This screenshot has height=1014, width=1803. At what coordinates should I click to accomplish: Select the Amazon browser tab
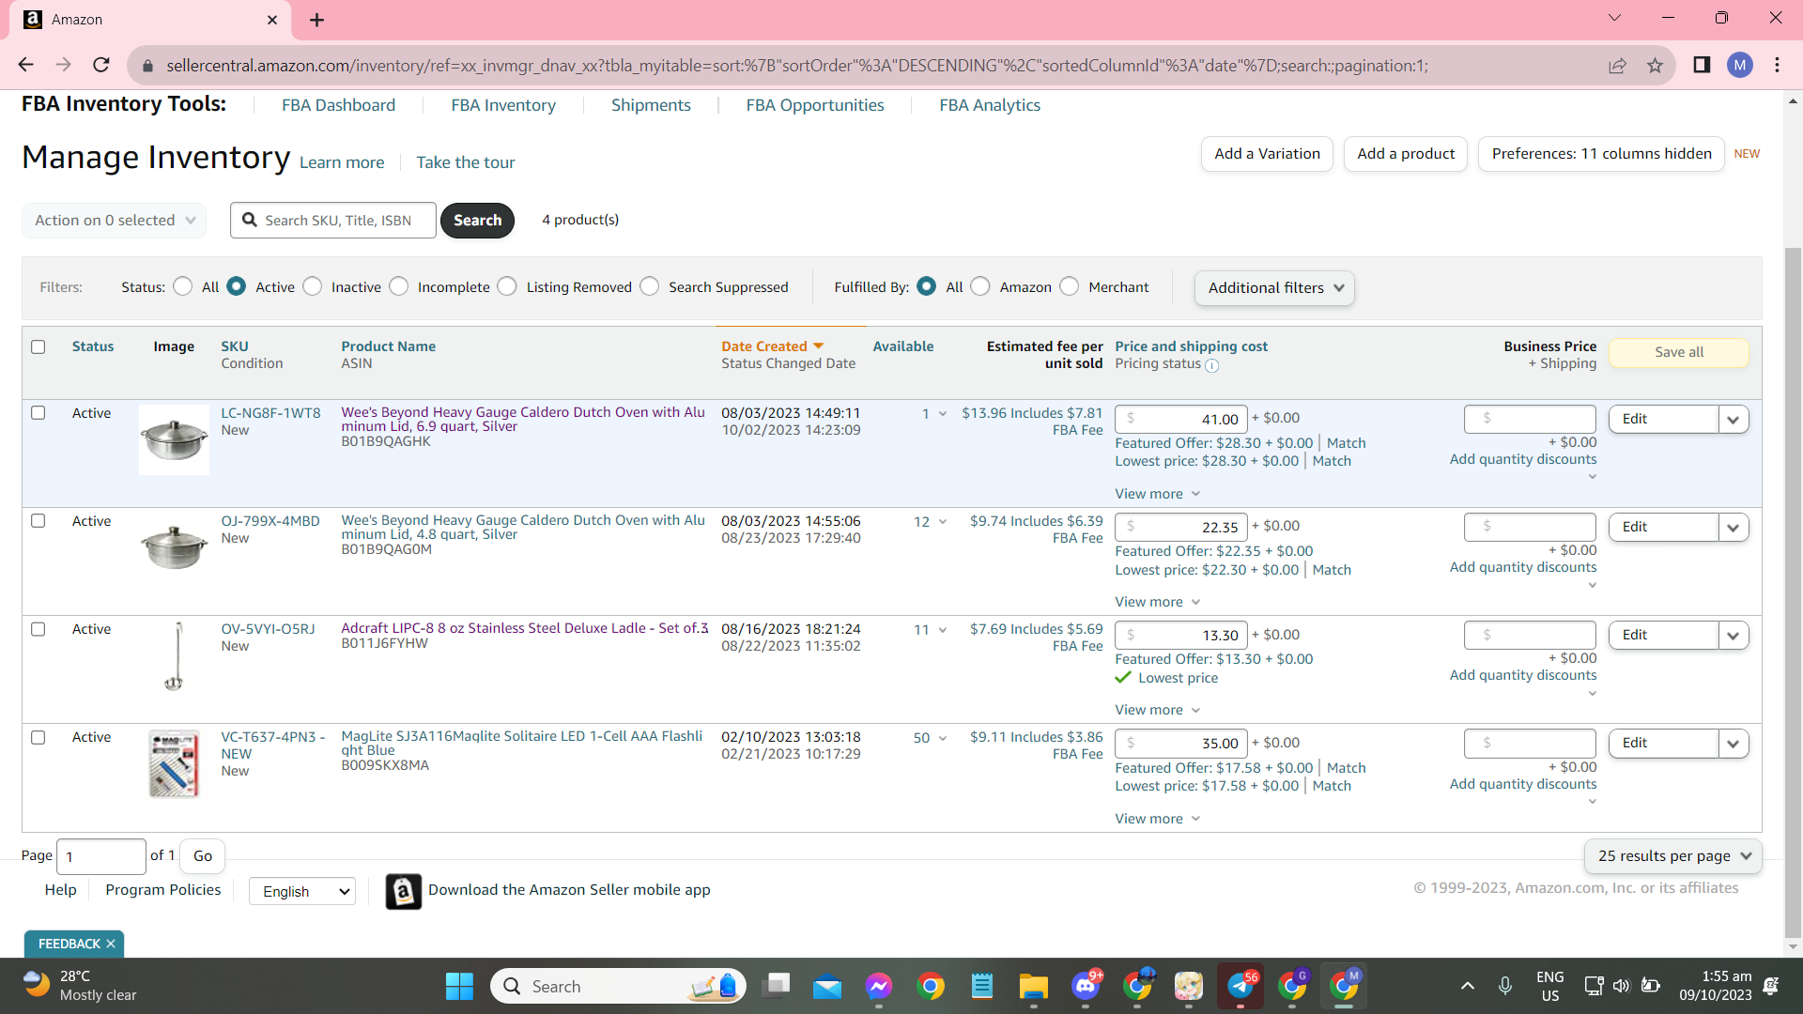point(150,20)
